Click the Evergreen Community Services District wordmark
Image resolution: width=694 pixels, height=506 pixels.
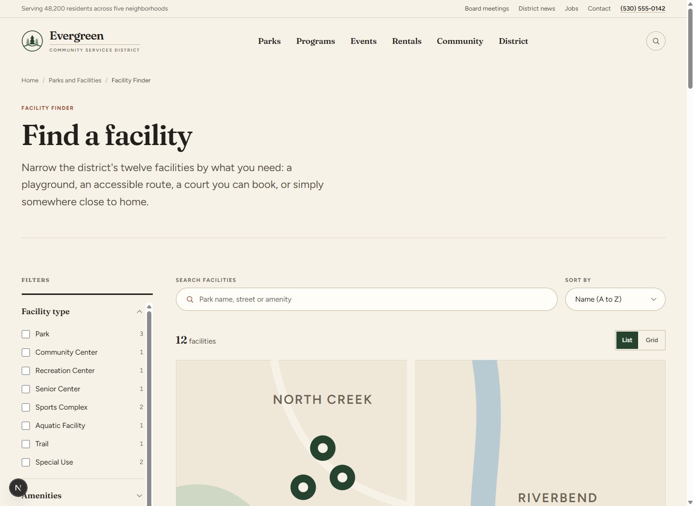pyautogui.click(x=94, y=41)
